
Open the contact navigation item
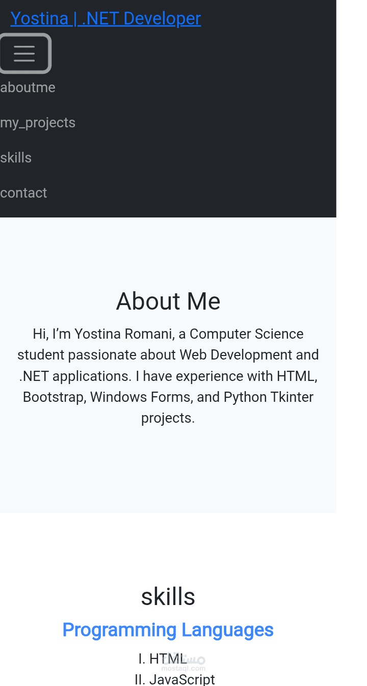[23, 193]
